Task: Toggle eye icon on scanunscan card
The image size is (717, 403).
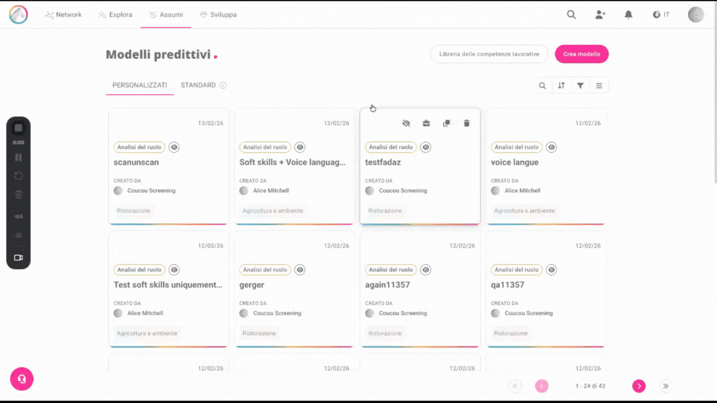Action: (x=174, y=147)
